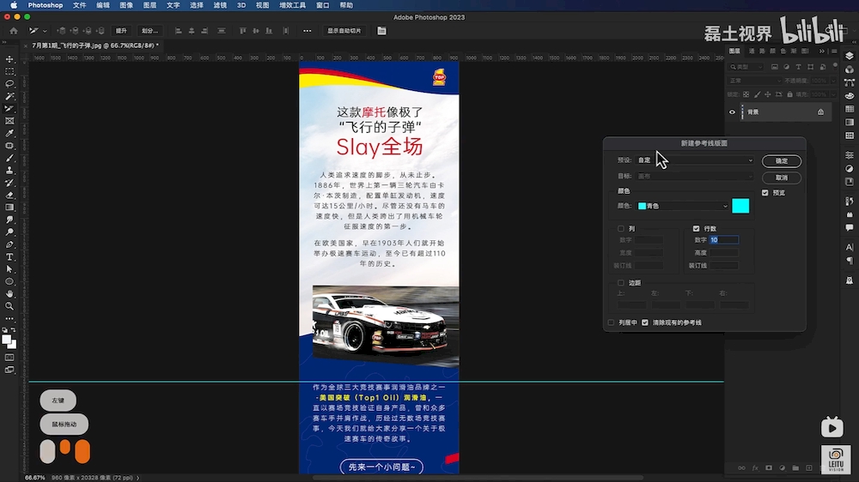Select the Move tool
This screenshot has width=859, height=482.
(9, 59)
